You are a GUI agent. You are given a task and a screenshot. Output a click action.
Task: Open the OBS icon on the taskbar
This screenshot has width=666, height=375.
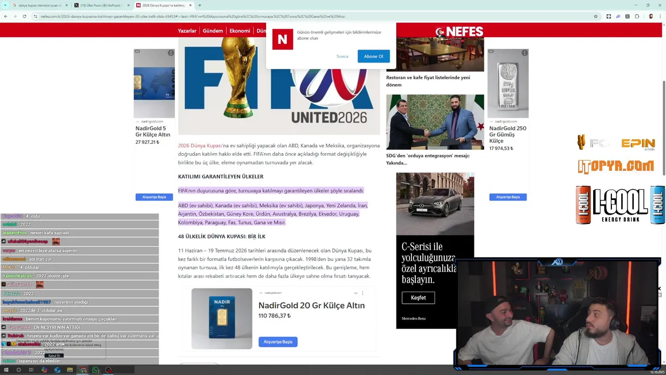(x=108, y=370)
